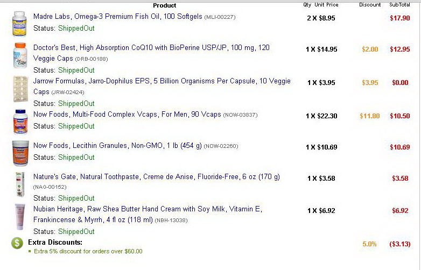Viewport: 421px width, 270px height.
Task: Open the Doctor's Best CoQ10 product link
Action: click(151, 48)
